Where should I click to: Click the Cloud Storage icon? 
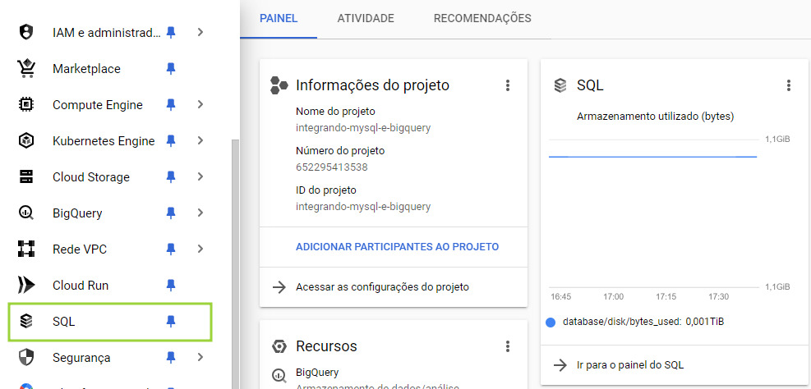(25, 176)
